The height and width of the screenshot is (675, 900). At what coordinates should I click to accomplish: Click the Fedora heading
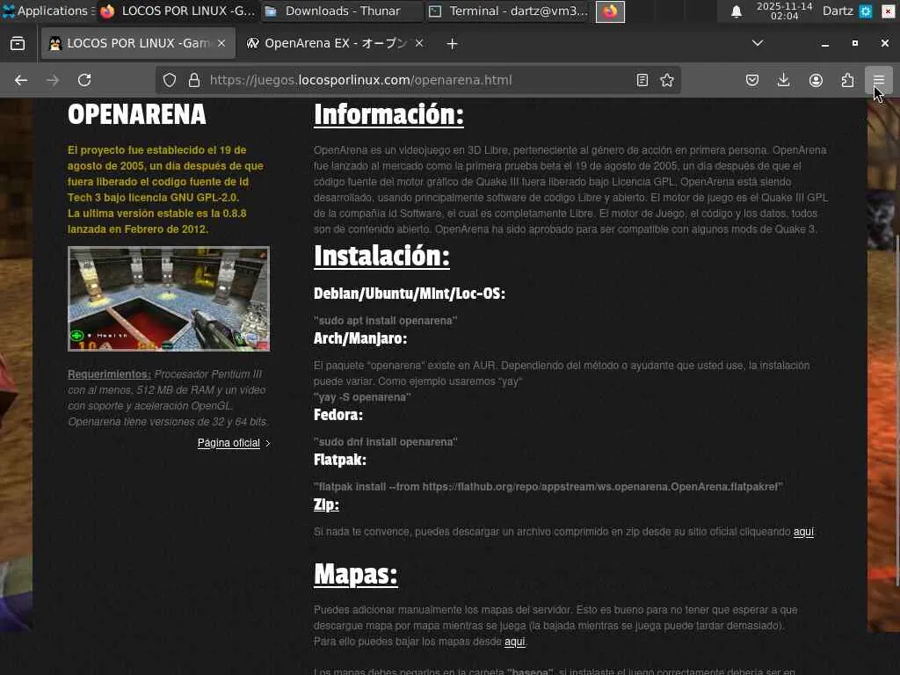point(338,415)
